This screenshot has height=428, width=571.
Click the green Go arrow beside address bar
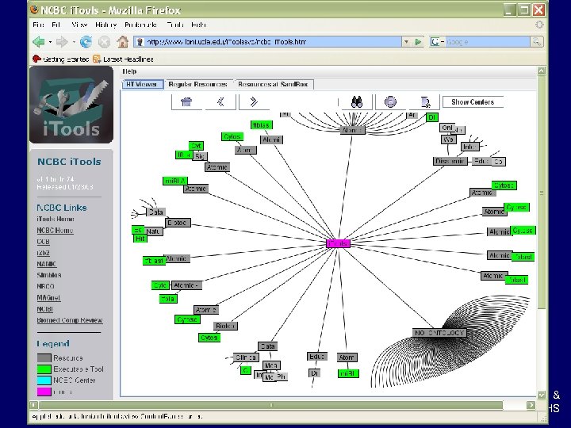[418, 42]
